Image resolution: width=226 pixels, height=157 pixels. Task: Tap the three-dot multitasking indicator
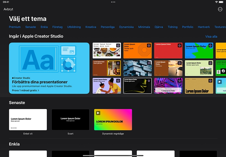pyautogui.click(x=113, y=2)
